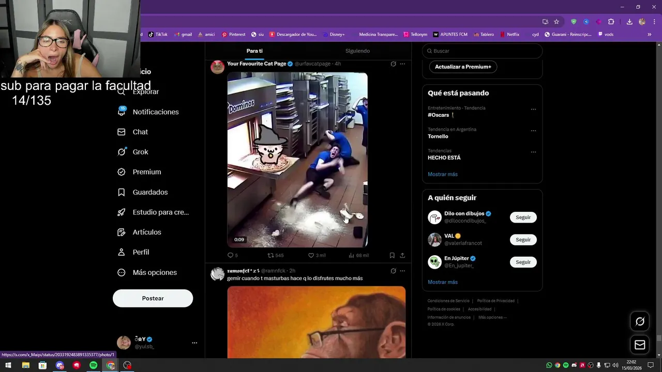
Task: Open Chrome three-dot menu
Action: coord(653,22)
